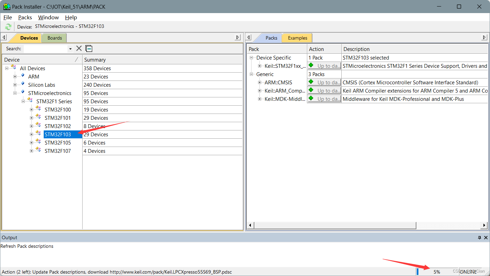Screen dimensions: 490x276
Task: Click Up to date button for Keil::STM32F1xx
Action: click(x=324, y=66)
